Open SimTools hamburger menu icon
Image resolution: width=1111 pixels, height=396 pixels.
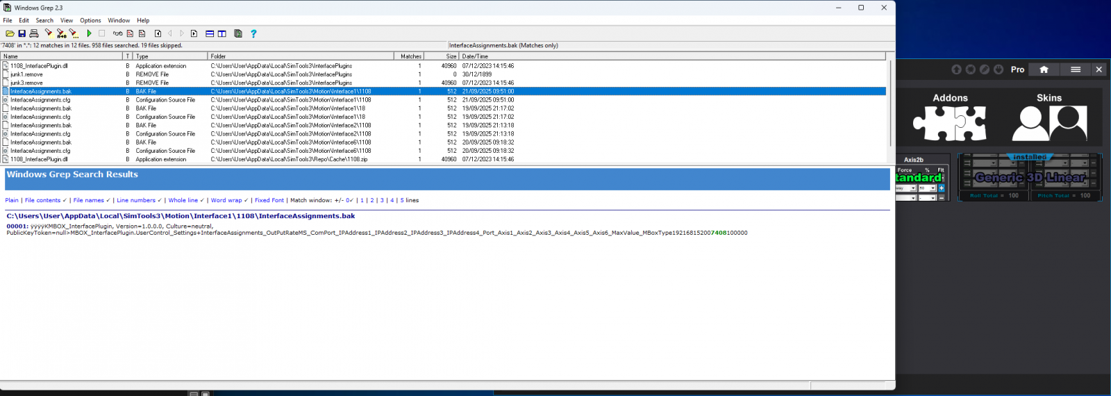pyautogui.click(x=1076, y=69)
